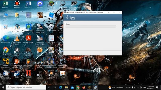Select the VLC media player desktop icon

[17, 40]
